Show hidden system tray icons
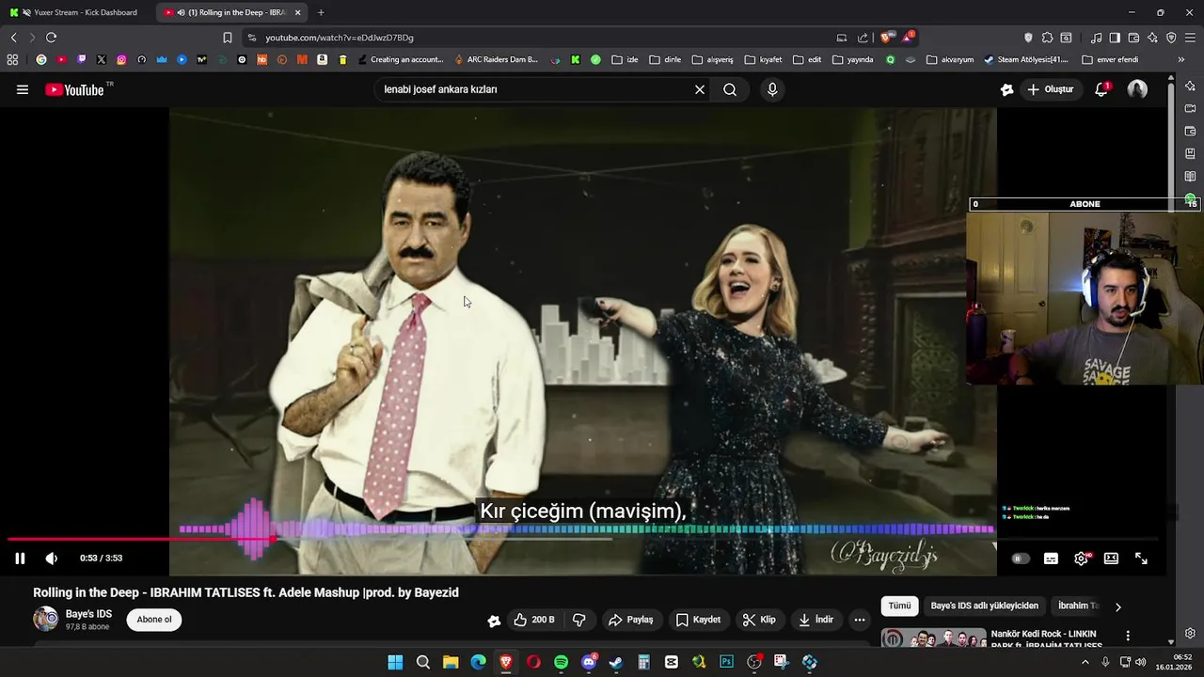The image size is (1204, 677). pyautogui.click(x=1085, y=662)
